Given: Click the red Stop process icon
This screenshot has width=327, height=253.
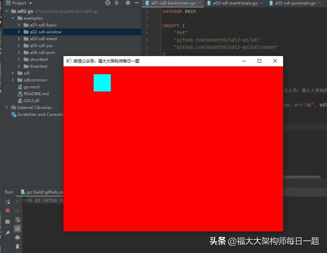Looking at the screenshot, I should (7, 210).
